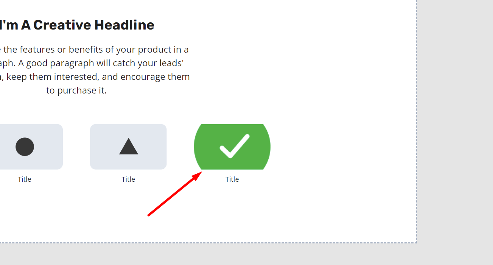The height and width of the screenshot is (265, 493).
Task: Select the Title label under the triangle
Action: 128,179
